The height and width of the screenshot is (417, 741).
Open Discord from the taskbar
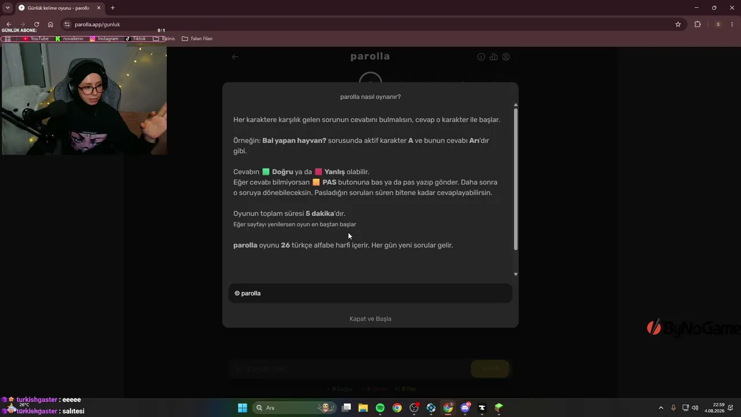pos(465,408)
